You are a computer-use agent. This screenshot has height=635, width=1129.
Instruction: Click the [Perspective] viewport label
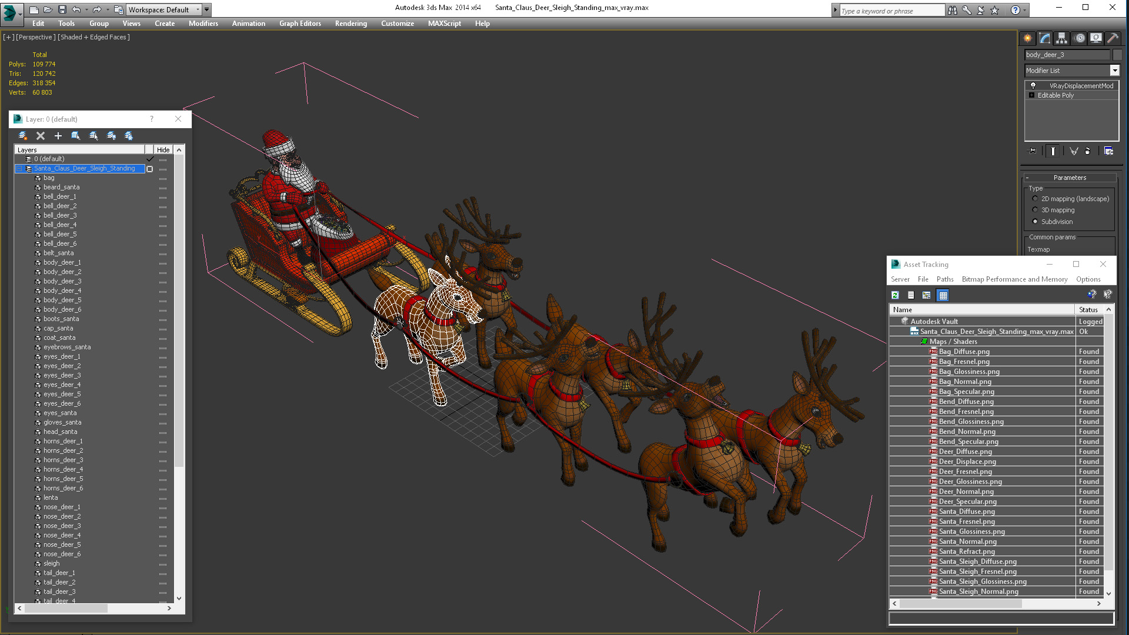coord(36,37)
